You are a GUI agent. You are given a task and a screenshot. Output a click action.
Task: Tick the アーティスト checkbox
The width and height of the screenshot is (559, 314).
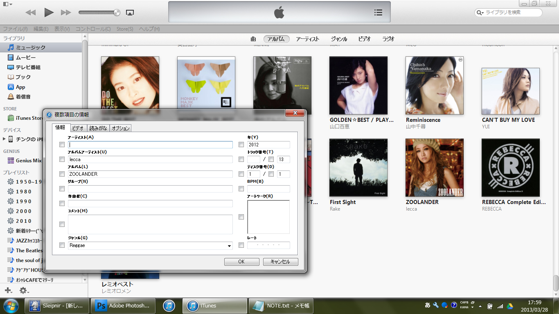[62, 145]
